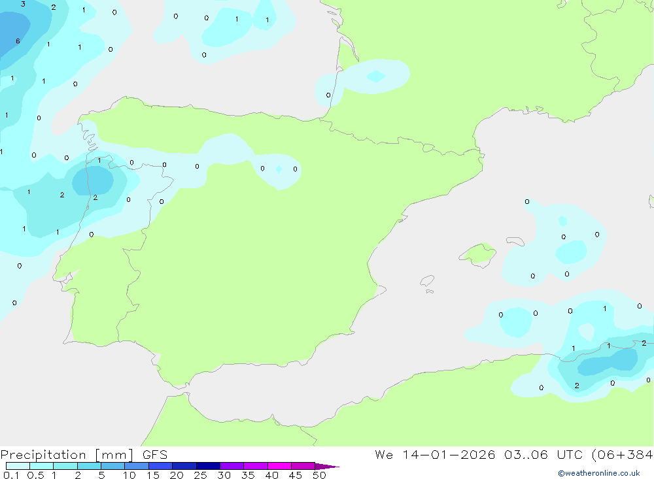Click the '03..06 UTC' time text
The width and height of the screenshot is (654, 479).
(543, 454)
